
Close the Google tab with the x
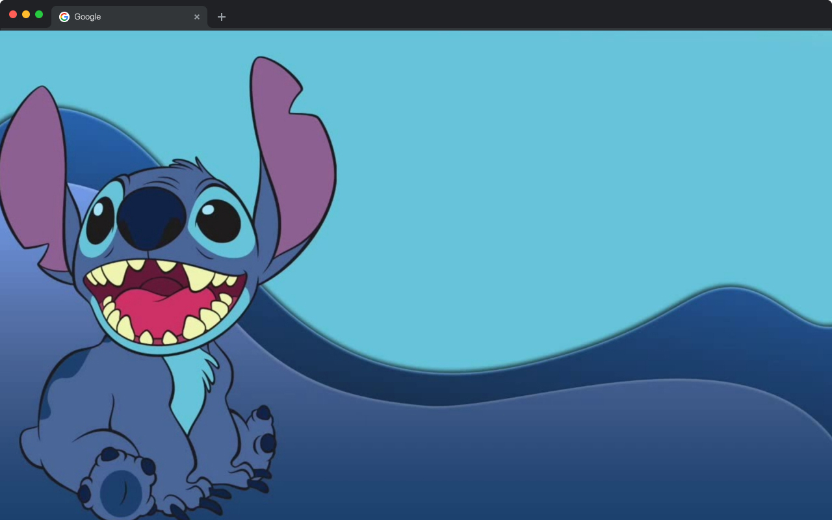[197, 17]
